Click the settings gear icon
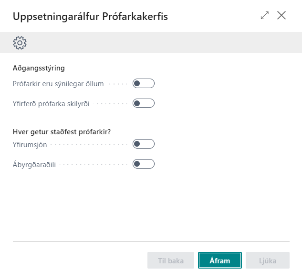Viewport: 302px width, 280px height. coord(20,42)
